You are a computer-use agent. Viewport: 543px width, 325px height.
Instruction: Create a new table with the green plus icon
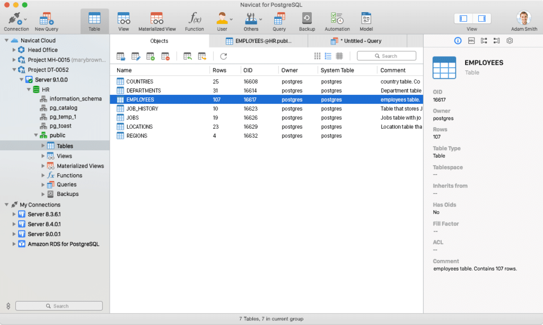tap(151, 56)
